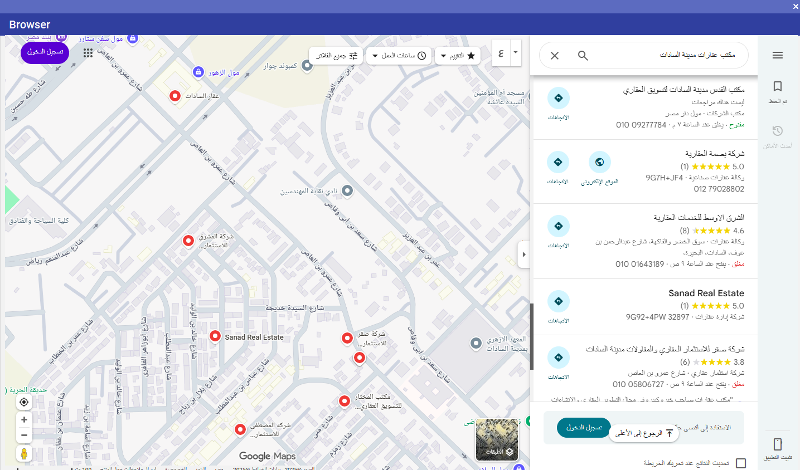Get directions to Sanad Real Estate
The image size is (800, 470).
[558, 302]
